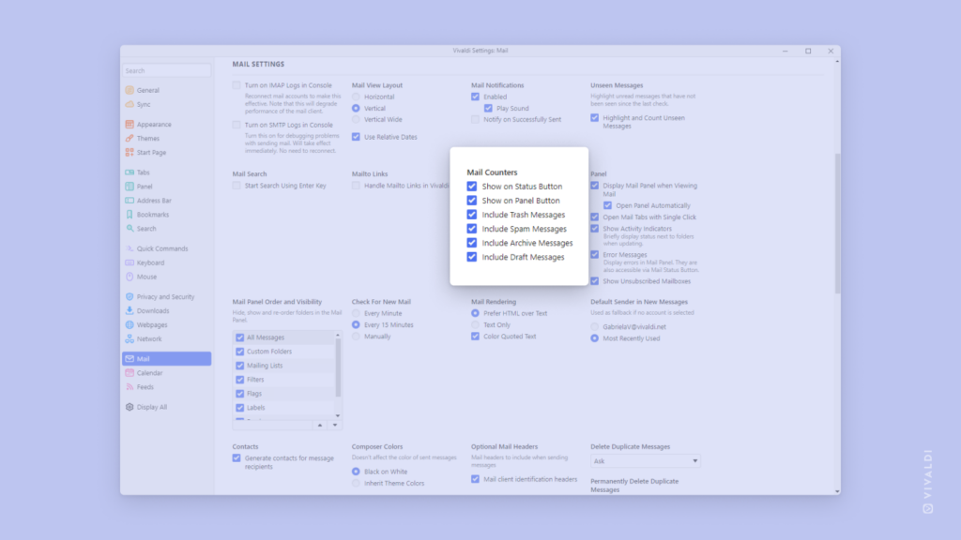The height and width of the screenshot is (540, 961).
Task: Open Delete Duplicate Messages Ask dropdown
Action: pyautogui.click(x=645, y=461)
